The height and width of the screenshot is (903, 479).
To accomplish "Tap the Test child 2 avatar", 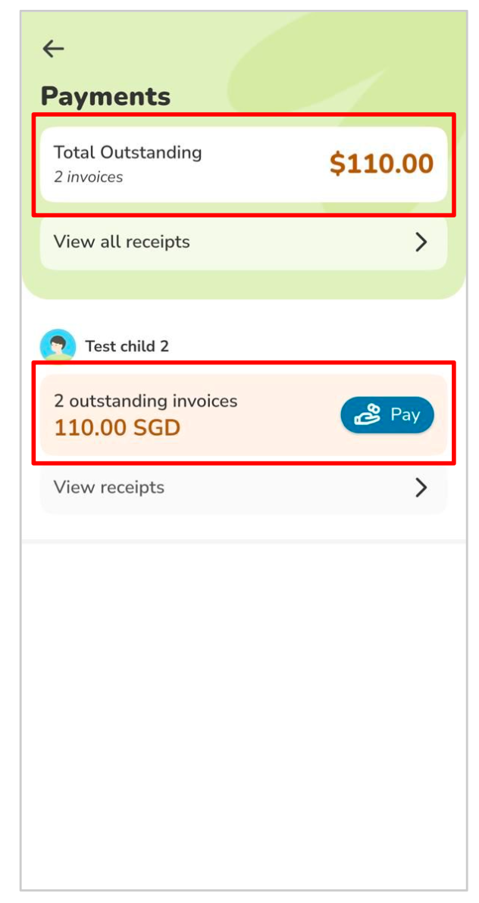I will tap(58, 346).
